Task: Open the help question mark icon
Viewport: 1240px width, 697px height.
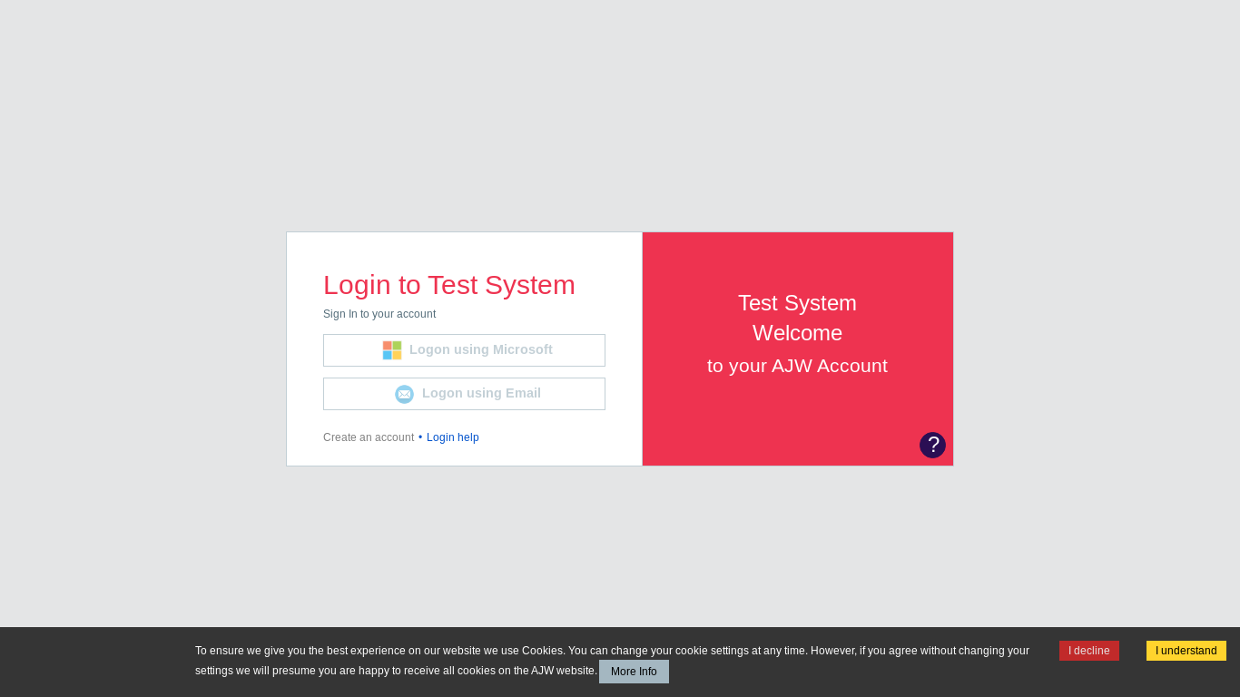Action: (x=932, y=445)
